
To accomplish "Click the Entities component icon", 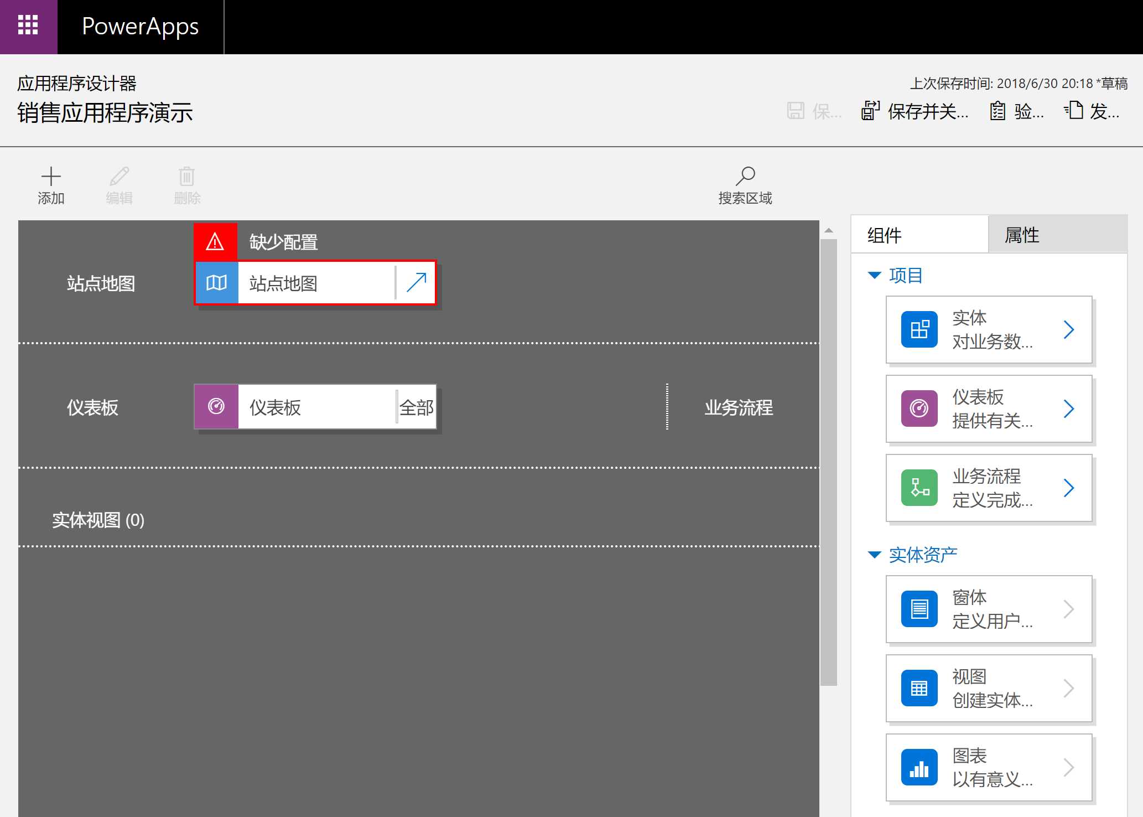I will (x=919, y=330).
